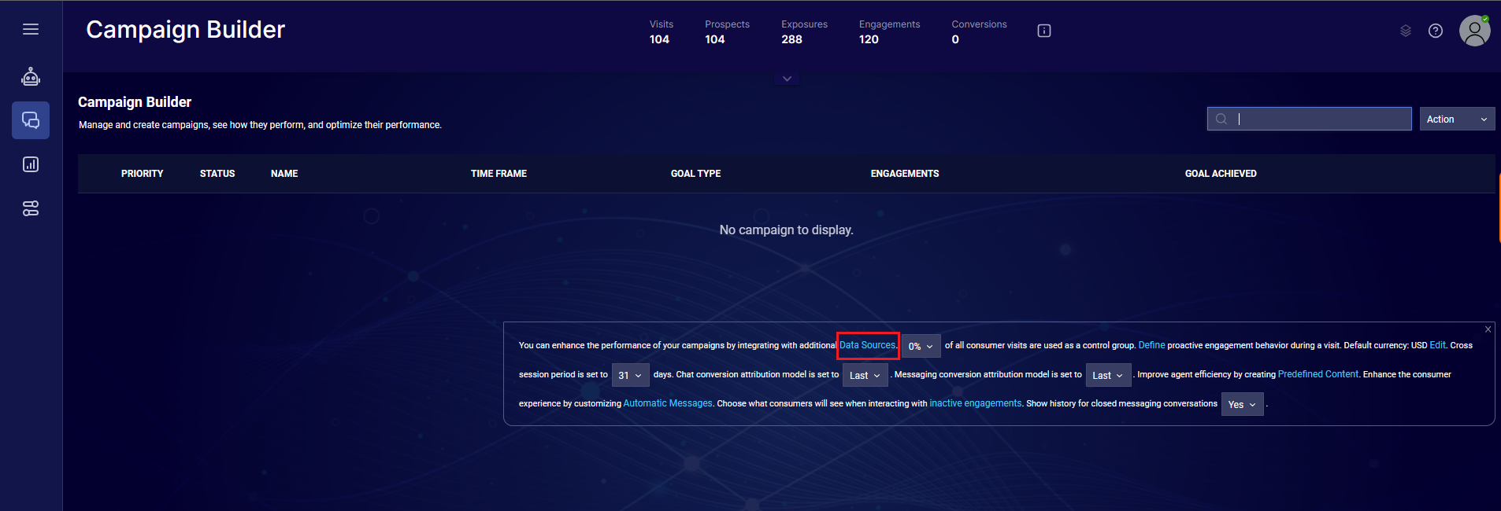Click the info icon beside Conversions

[x=1044, y=31]
